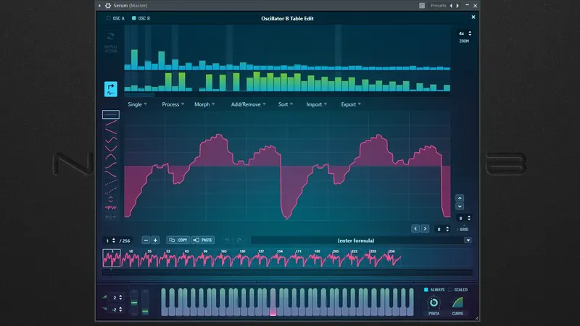The height and width of the screenshot is (326, 580).
Task: Open the Import dropdown menu
Action: click(317, 104)
